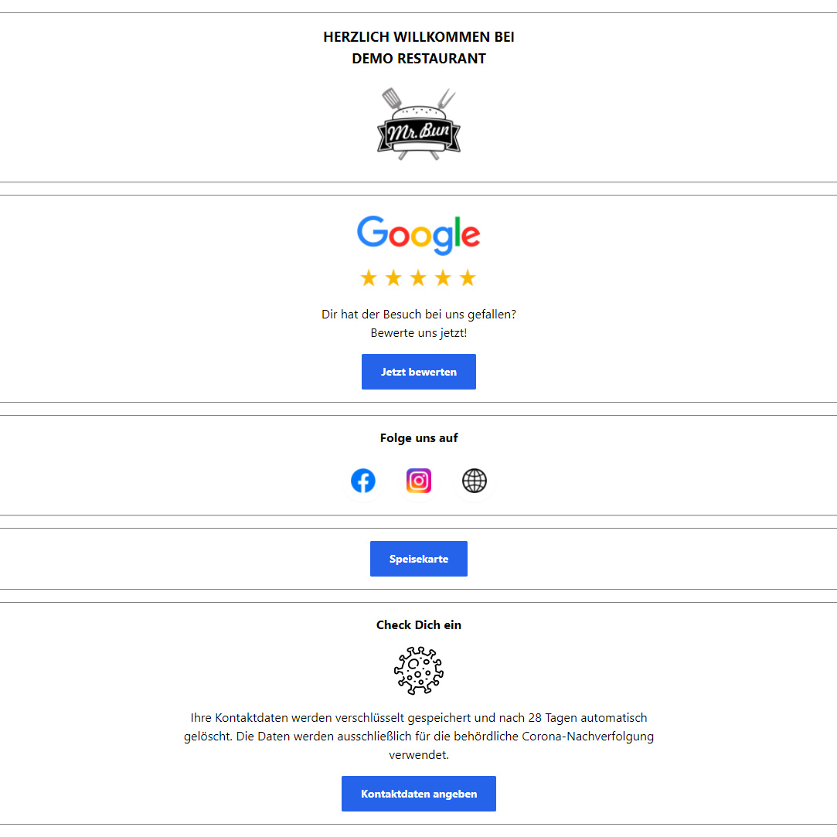837x837 pixels.
Task: Click the coronavirus icon under Check Dich ein
Action: tap(419, 671)
